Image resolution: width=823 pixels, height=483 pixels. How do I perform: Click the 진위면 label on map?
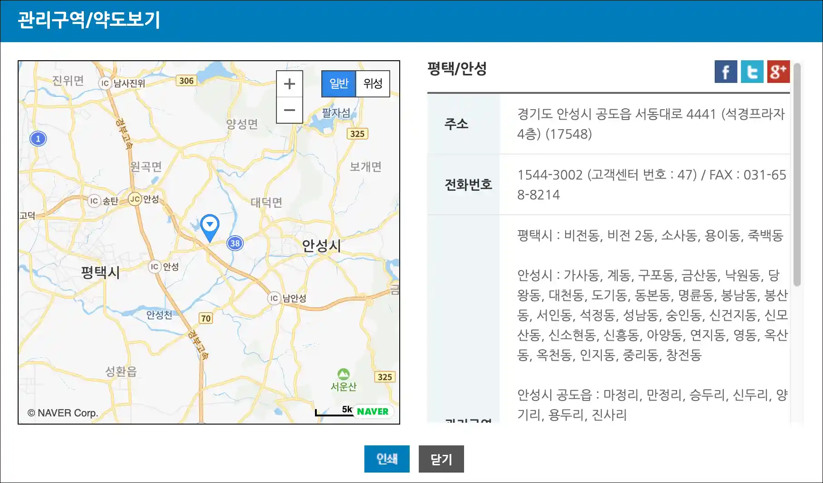pyautogui.click(x=68, y=80)
